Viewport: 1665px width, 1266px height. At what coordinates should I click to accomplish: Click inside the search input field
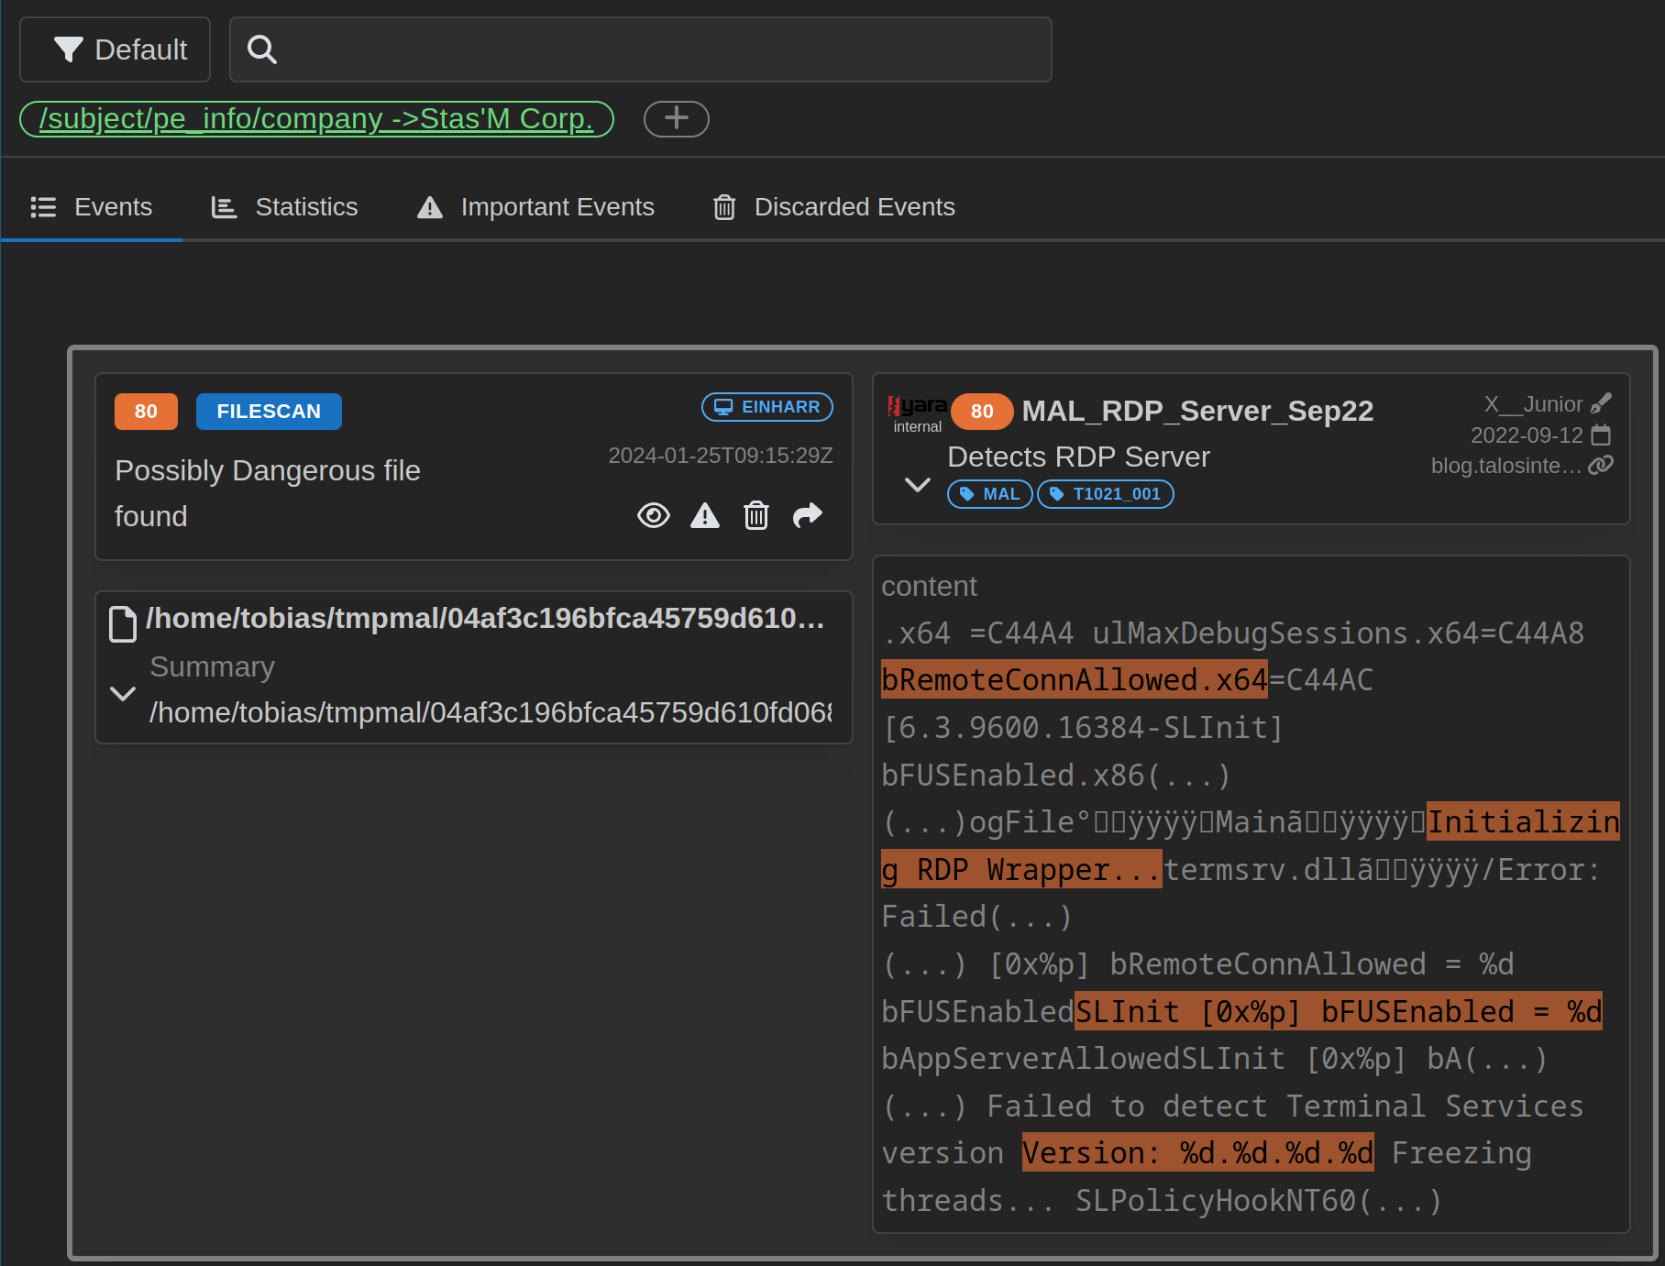click(x=660, y=50)
